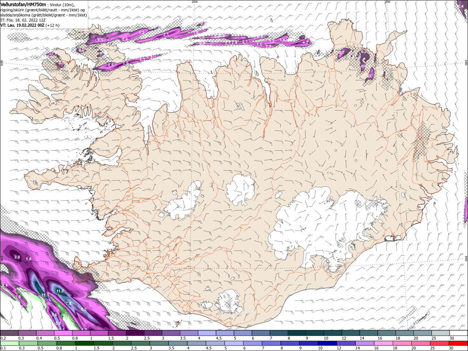The image size is (468, 351).
Task: Click the 0.7 snowfall value in northeast
Action: 341,53
